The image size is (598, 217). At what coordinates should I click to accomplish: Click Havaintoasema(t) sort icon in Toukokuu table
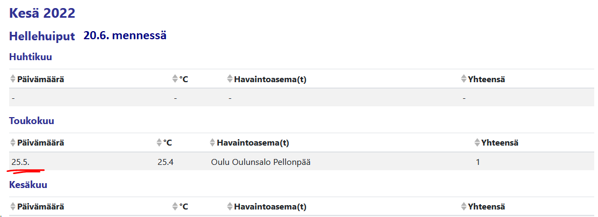(x=213, y=143)
